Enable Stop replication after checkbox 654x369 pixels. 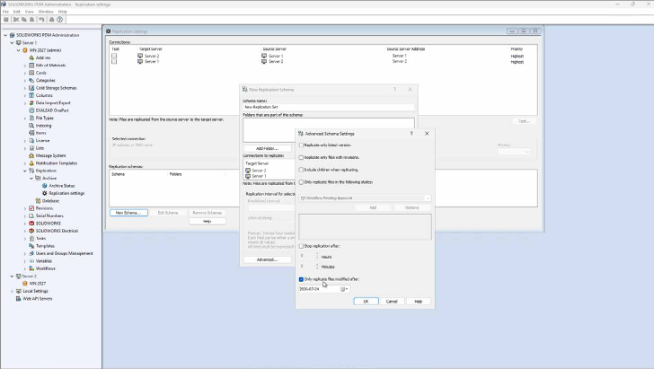tap(301, 246)
